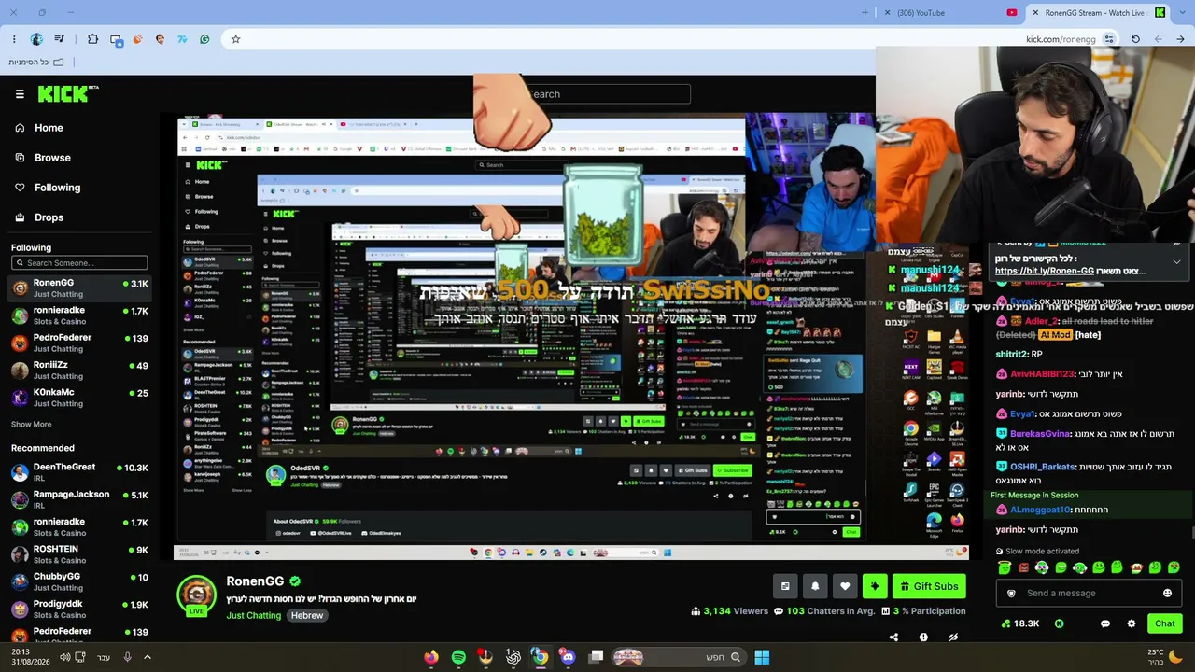Click the shield icon in the message box

click(x=1011, y=594)
